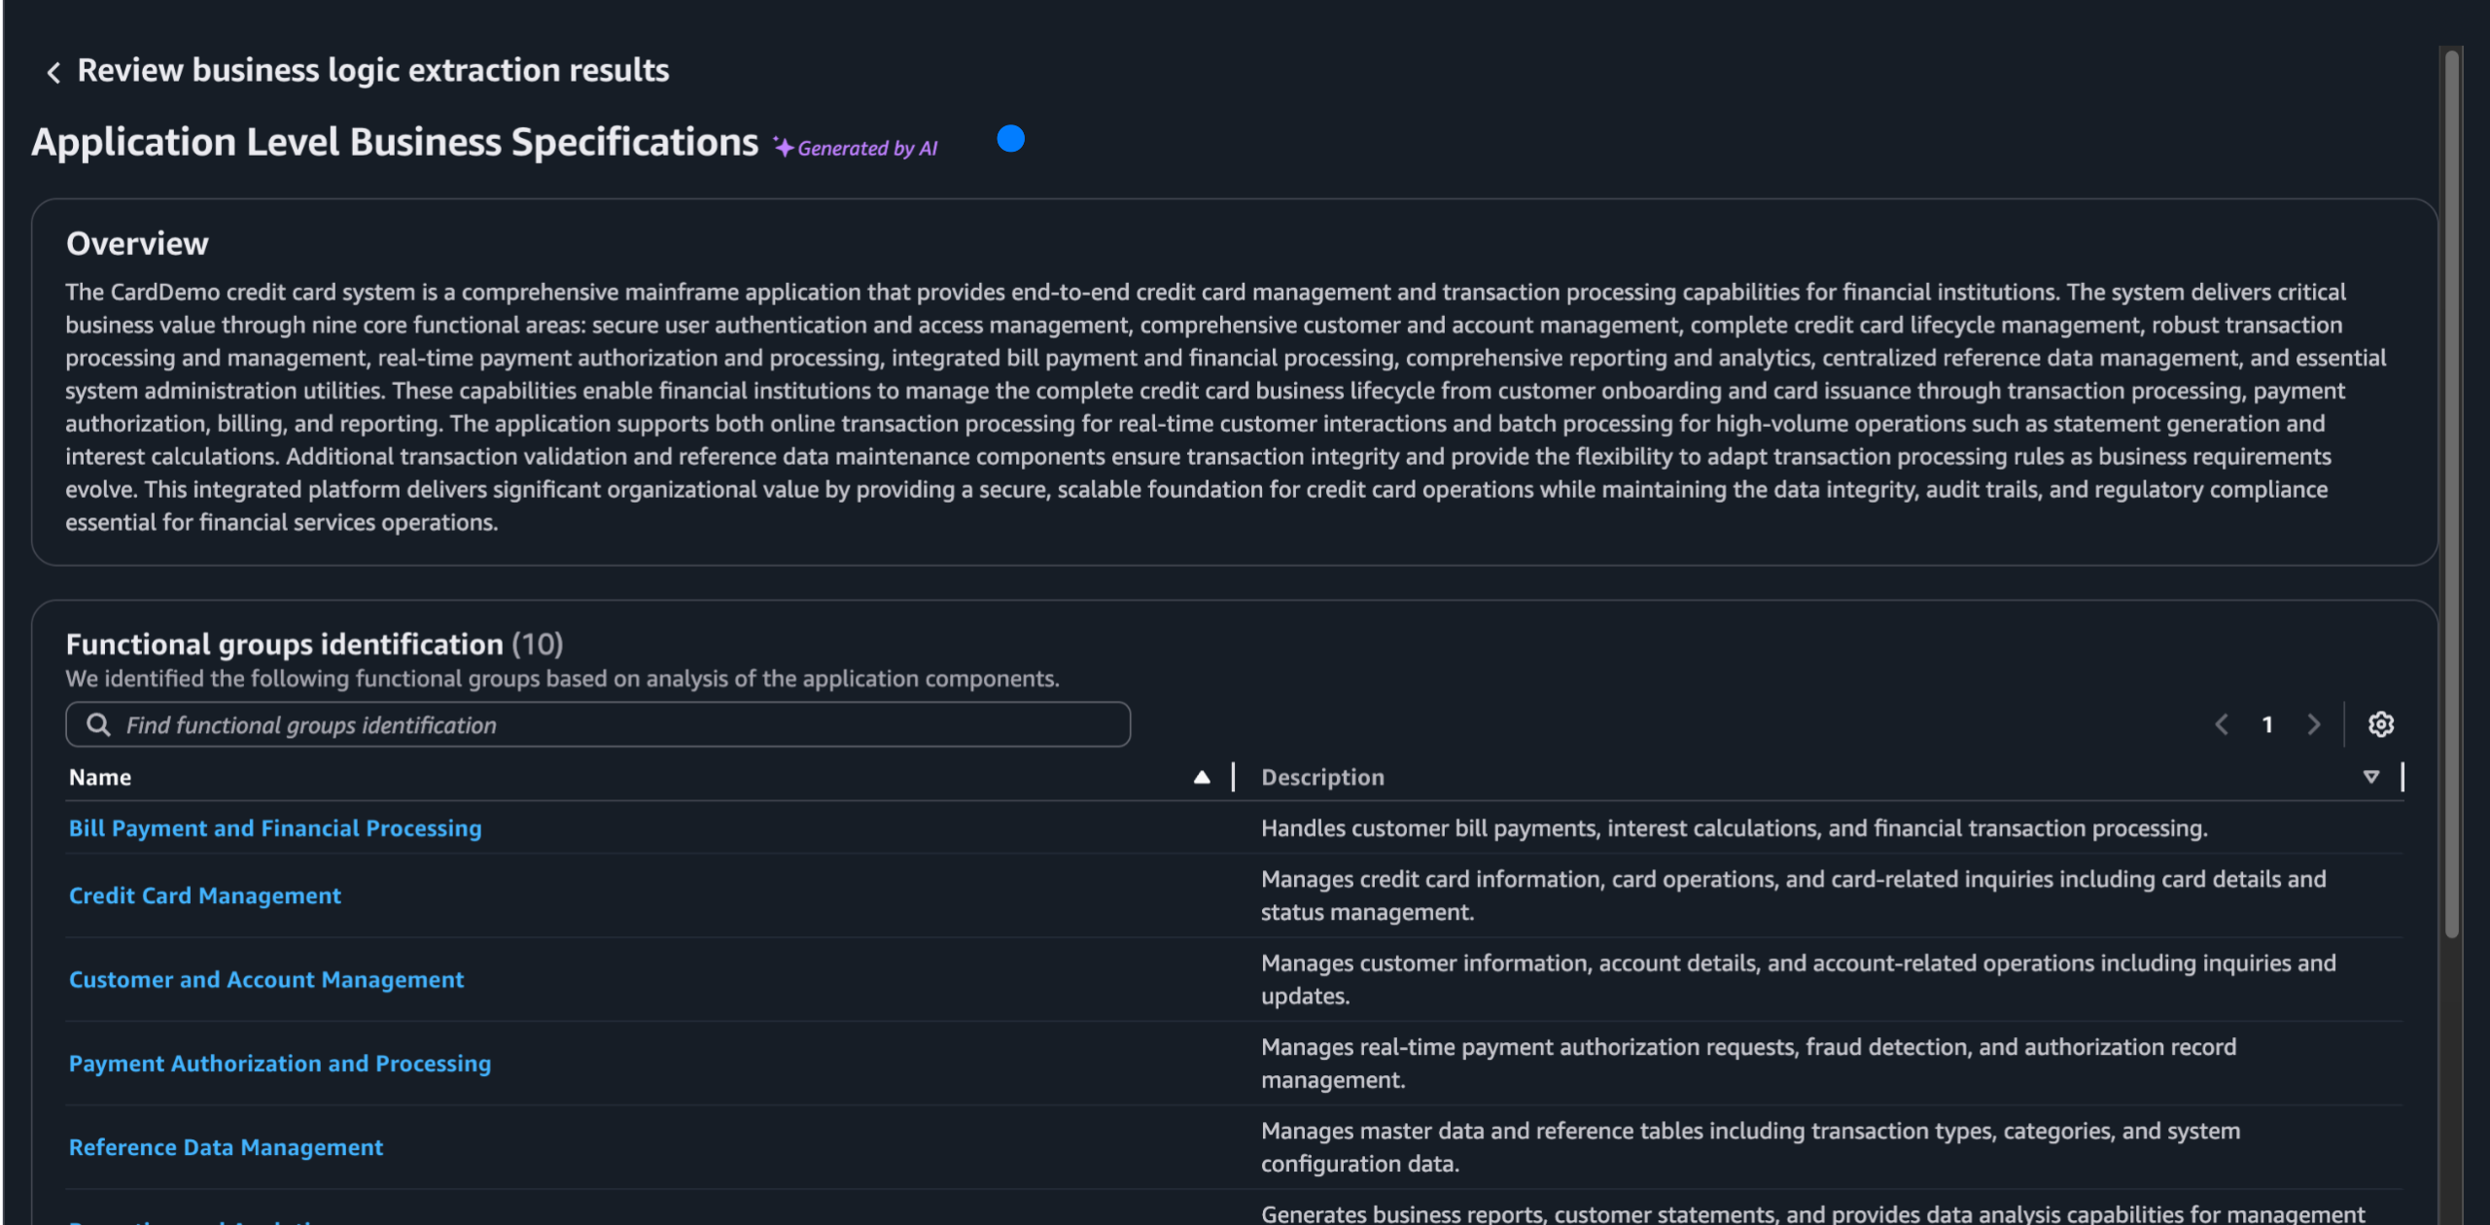Open Customer and Account Management details
This screenshot has height=1225, width=2490.
click(x=266, y=980)
